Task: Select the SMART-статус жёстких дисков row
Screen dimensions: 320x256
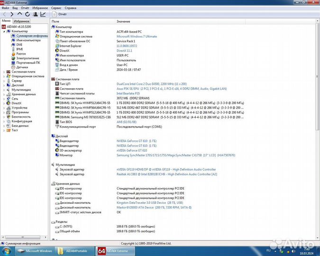Action: (x=88, y=212)
